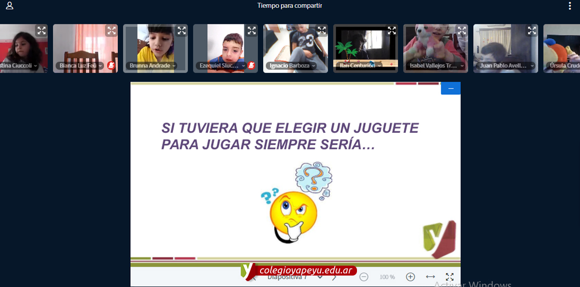
Task: Select Úrsula's webcam thumbnail
Action: (x=562, y=48)
